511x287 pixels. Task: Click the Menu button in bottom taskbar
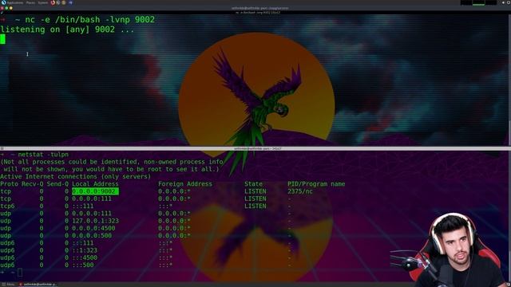point(9,285)
